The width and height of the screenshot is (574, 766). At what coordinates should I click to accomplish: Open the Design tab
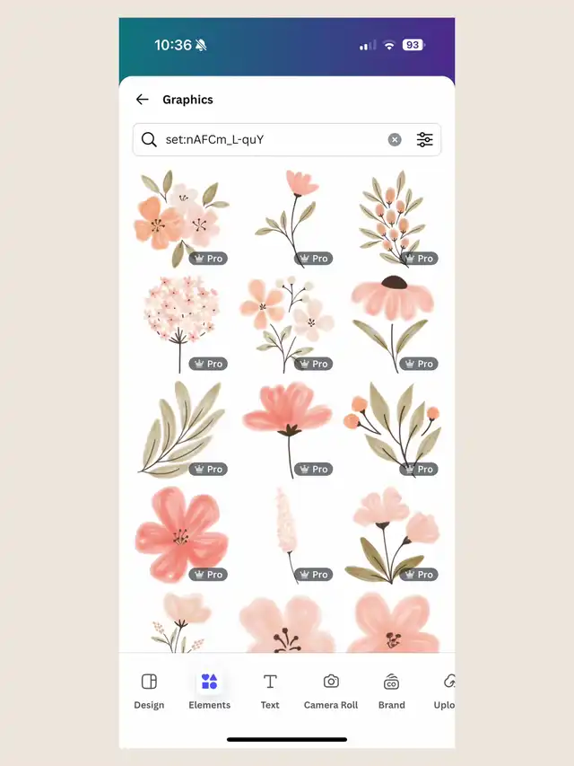pyautogui.click(x=149, y=691)
